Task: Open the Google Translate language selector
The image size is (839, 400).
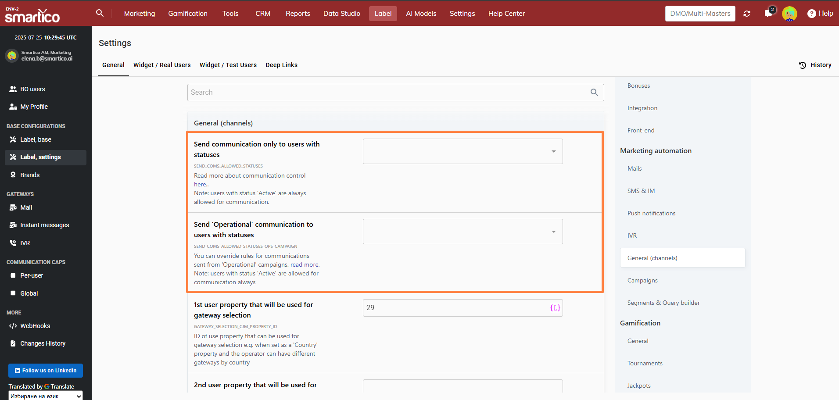Action: click(x=45, y=396)
